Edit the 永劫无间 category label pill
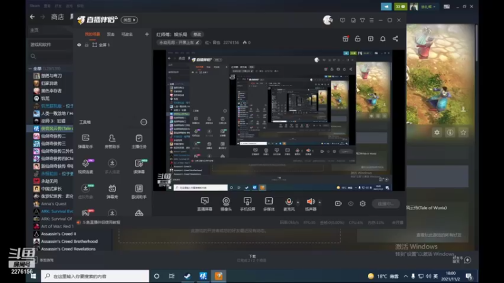 (180, 42)
